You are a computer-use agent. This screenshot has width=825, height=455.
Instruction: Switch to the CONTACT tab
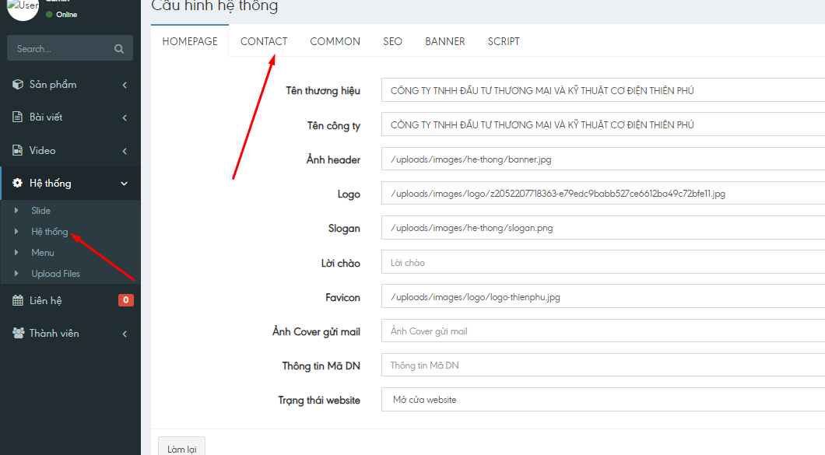coord(264,41)
